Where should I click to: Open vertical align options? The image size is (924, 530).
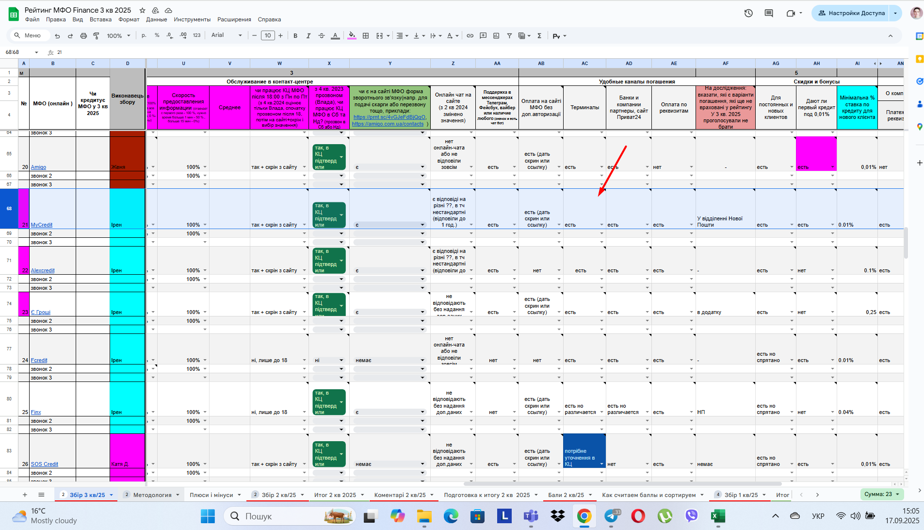(x=419, y=35)
